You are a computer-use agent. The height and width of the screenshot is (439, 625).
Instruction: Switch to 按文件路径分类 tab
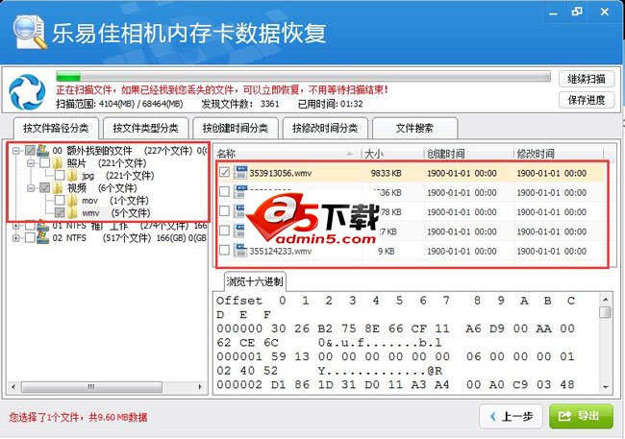point(56,128)
